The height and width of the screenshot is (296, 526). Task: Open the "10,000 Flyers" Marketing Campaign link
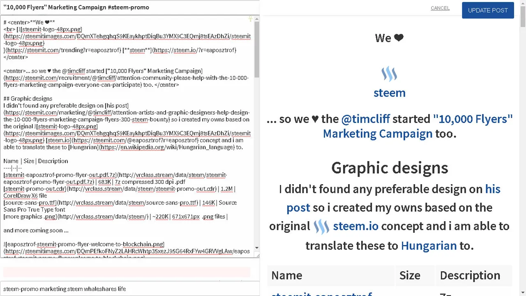coord(418,126)
